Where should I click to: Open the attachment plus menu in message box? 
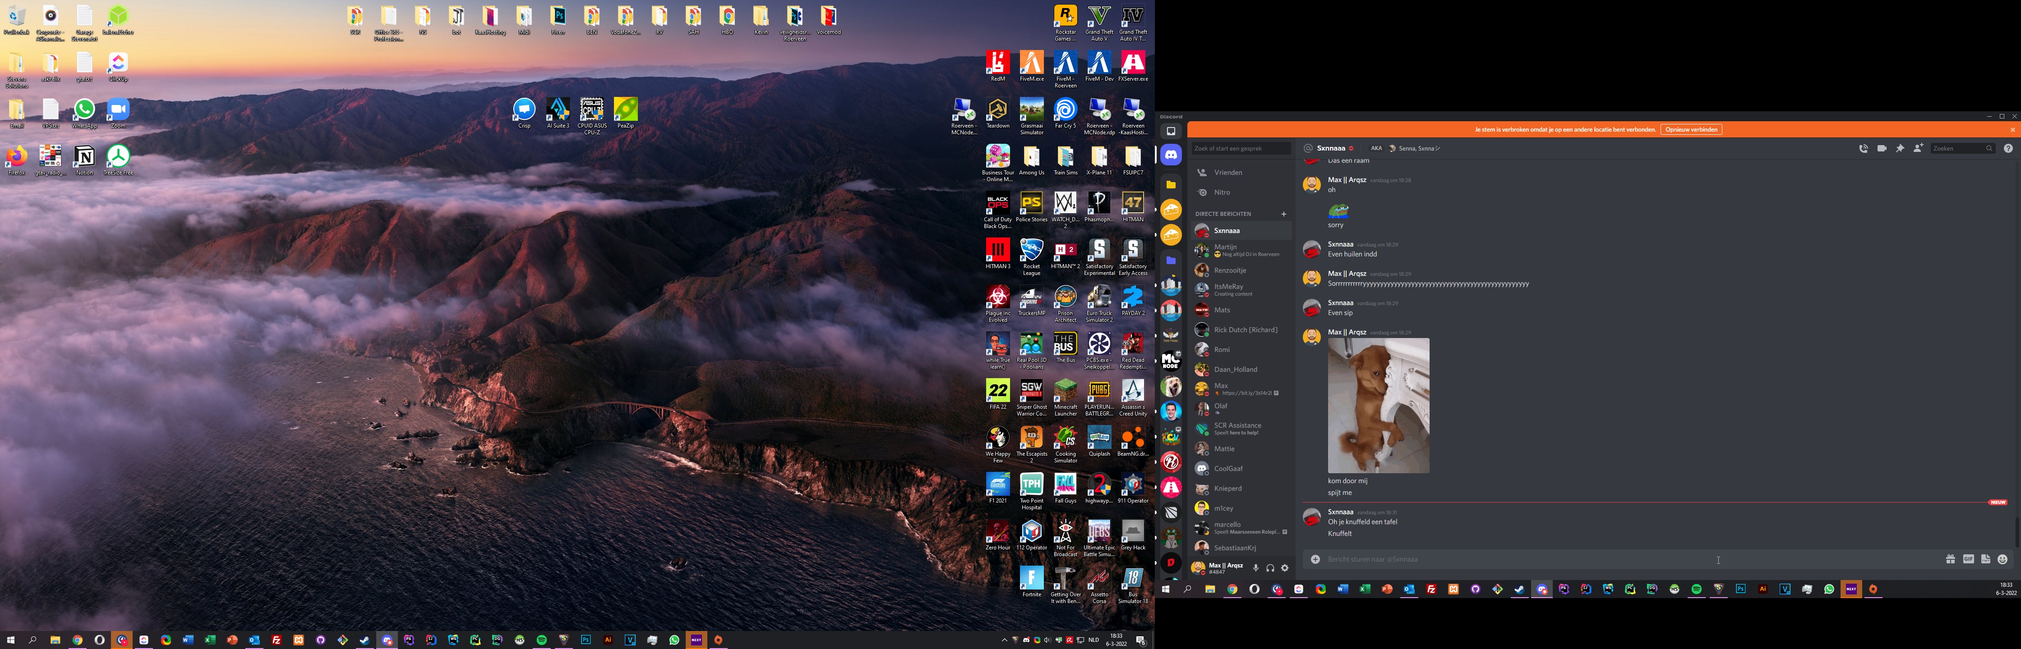tap(1315, 559)
